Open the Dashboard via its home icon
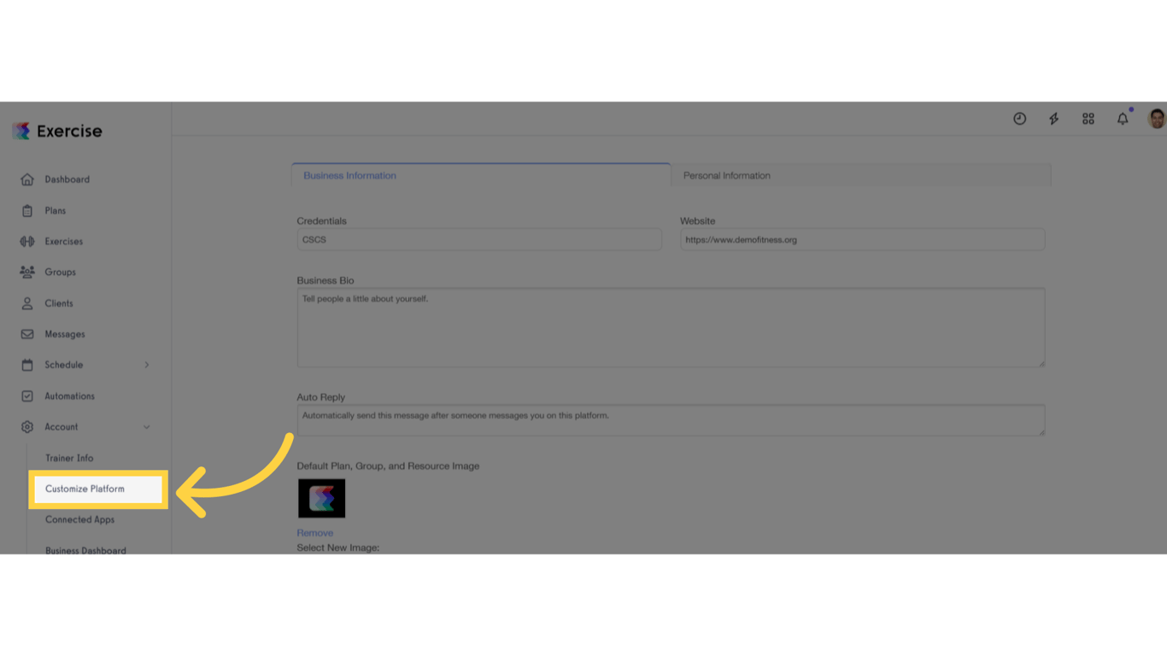Image resolution: width=1167 pixels, height=656 pixels. coord(28,179)
